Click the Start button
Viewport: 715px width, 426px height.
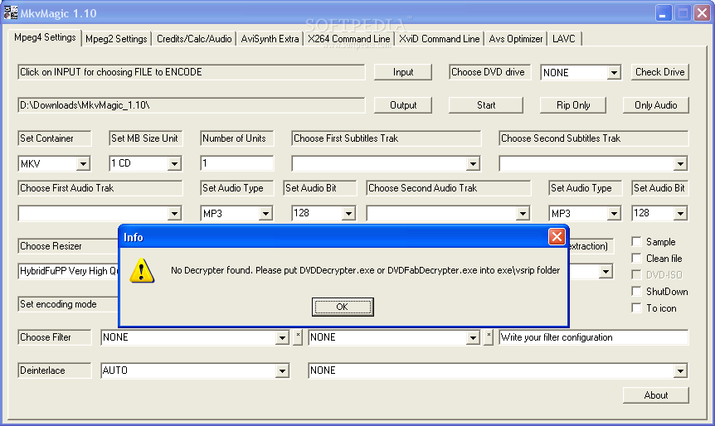[x=486, y=105]
